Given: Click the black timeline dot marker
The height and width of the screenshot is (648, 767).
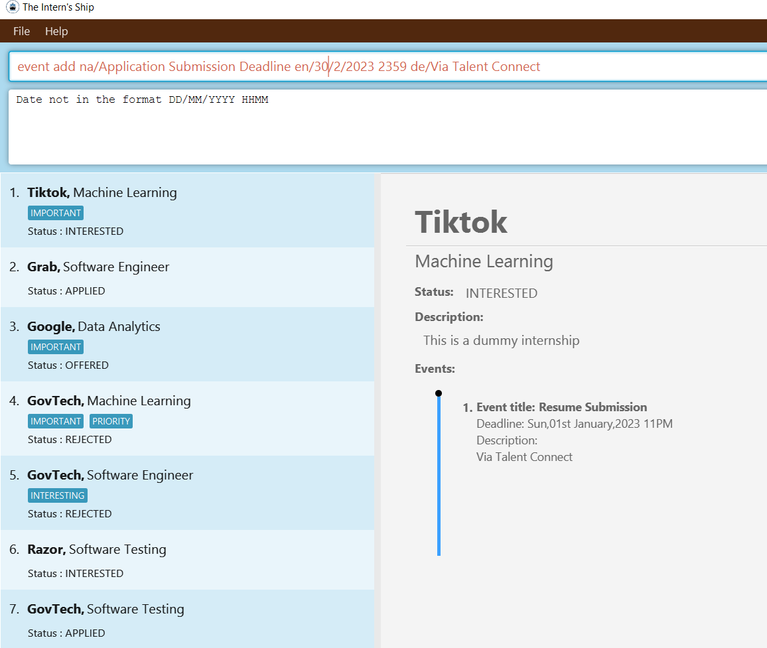Looking at the screenshot, I should 439,393.
